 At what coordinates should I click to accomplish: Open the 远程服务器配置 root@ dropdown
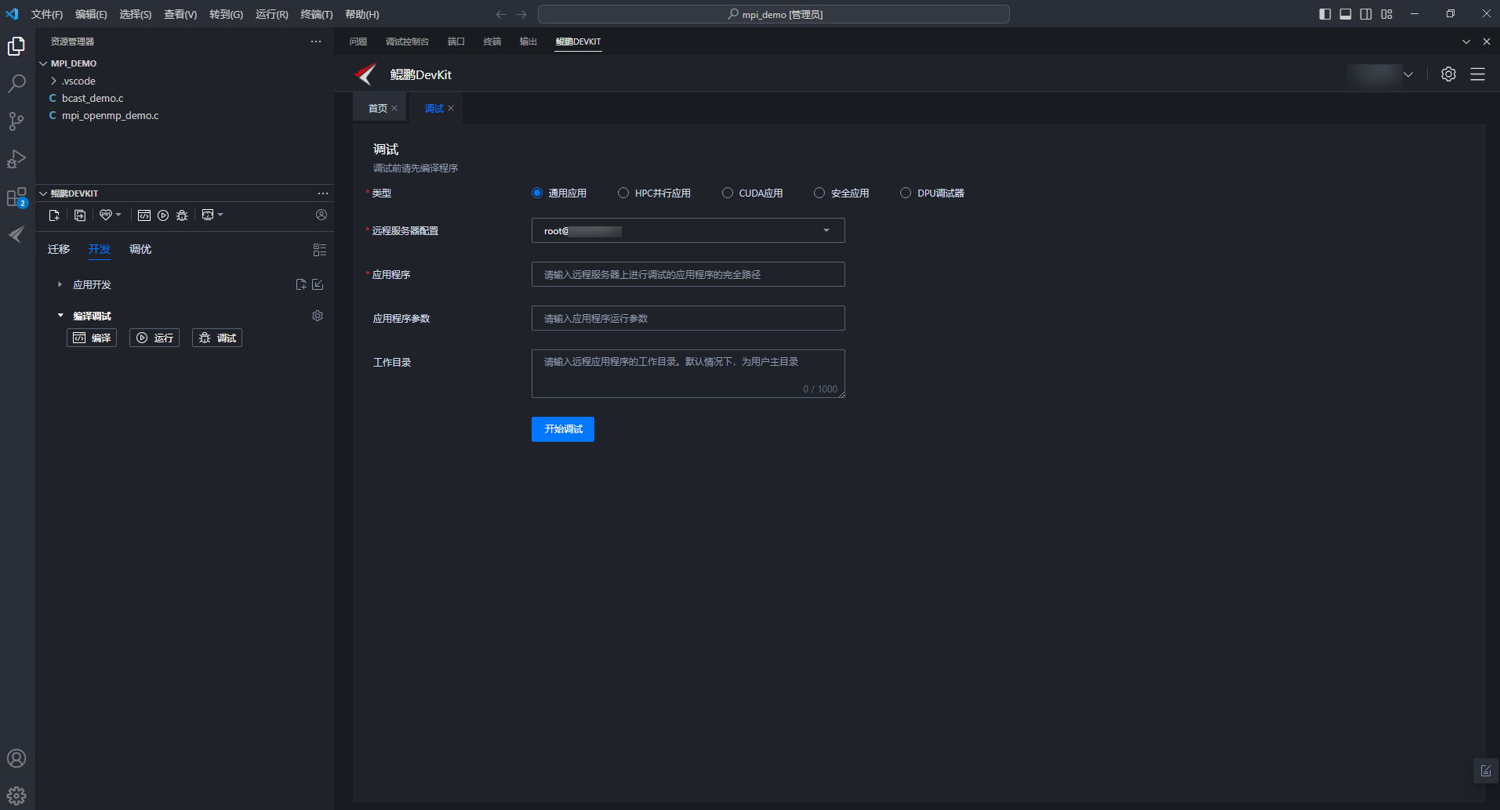688,230
